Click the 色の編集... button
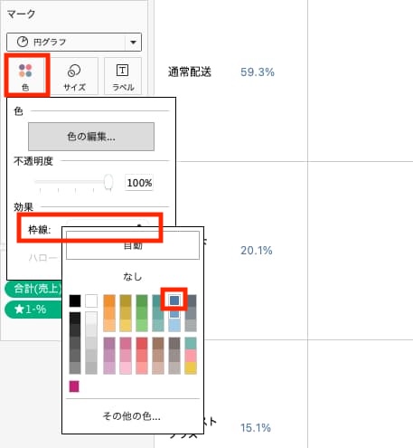Screen dimensions: 413x448 pos(91,137)
